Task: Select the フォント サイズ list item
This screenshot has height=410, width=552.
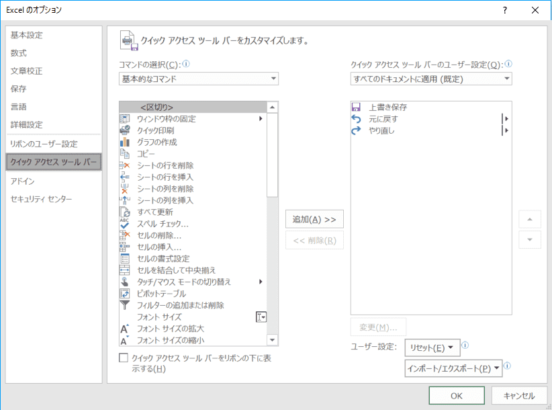Action: click(x=193, y=317)
